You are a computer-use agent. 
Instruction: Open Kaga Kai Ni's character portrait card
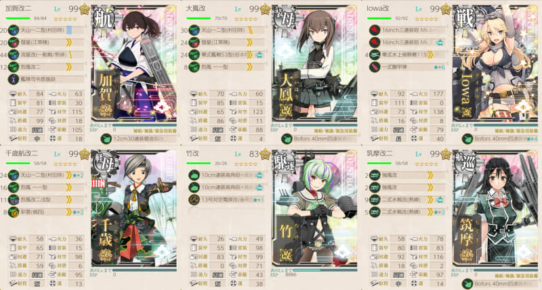tap(134, 64)
